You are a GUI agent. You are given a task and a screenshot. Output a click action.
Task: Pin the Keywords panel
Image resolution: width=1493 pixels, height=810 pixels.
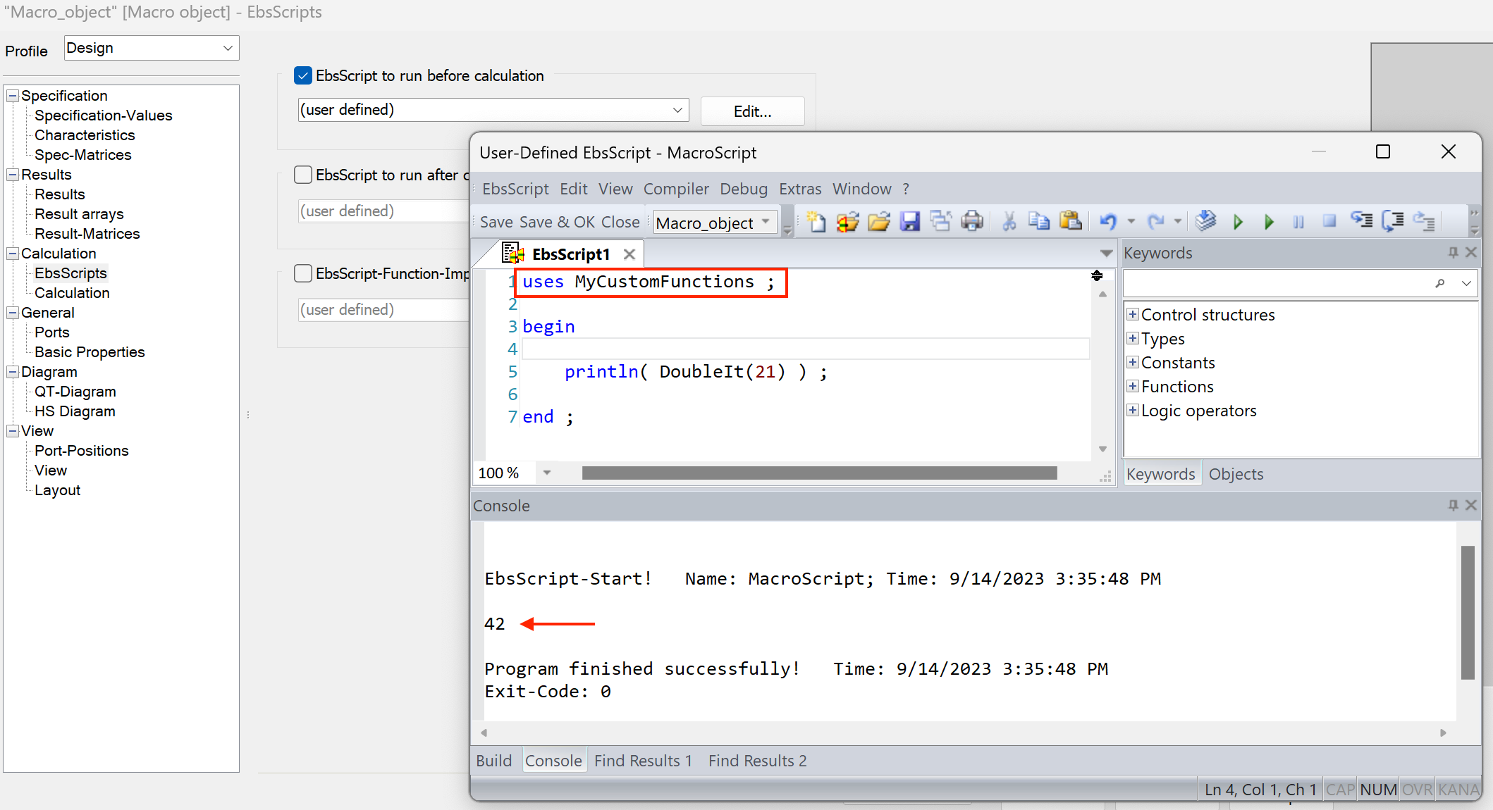click(x=1453, y=252)
